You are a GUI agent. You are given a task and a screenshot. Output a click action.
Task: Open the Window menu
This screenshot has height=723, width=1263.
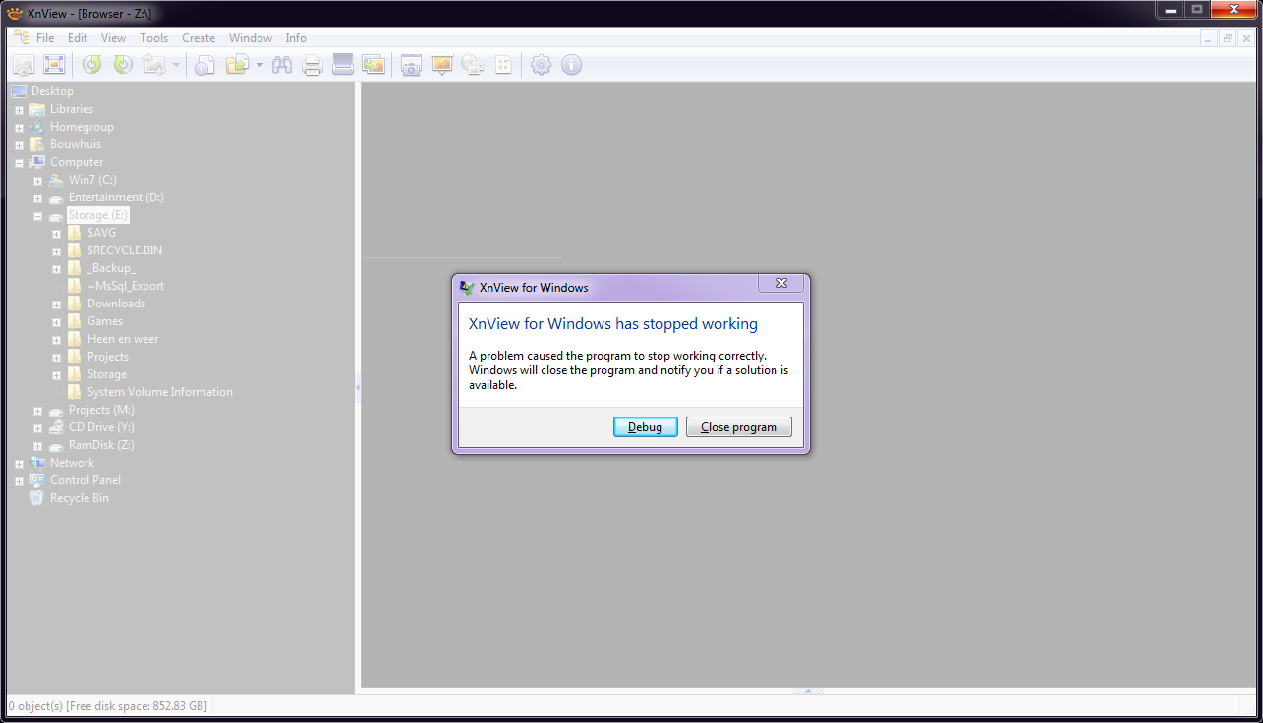tap(251, 38)
